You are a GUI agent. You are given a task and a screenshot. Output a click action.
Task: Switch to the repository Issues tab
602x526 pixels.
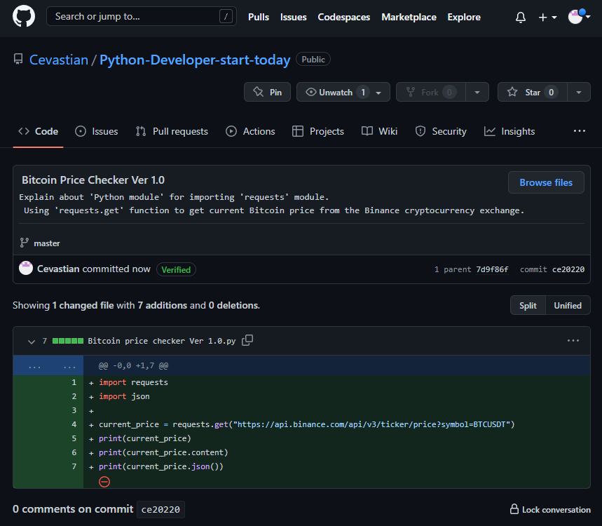pyautogui.click(x=97, y=131)
